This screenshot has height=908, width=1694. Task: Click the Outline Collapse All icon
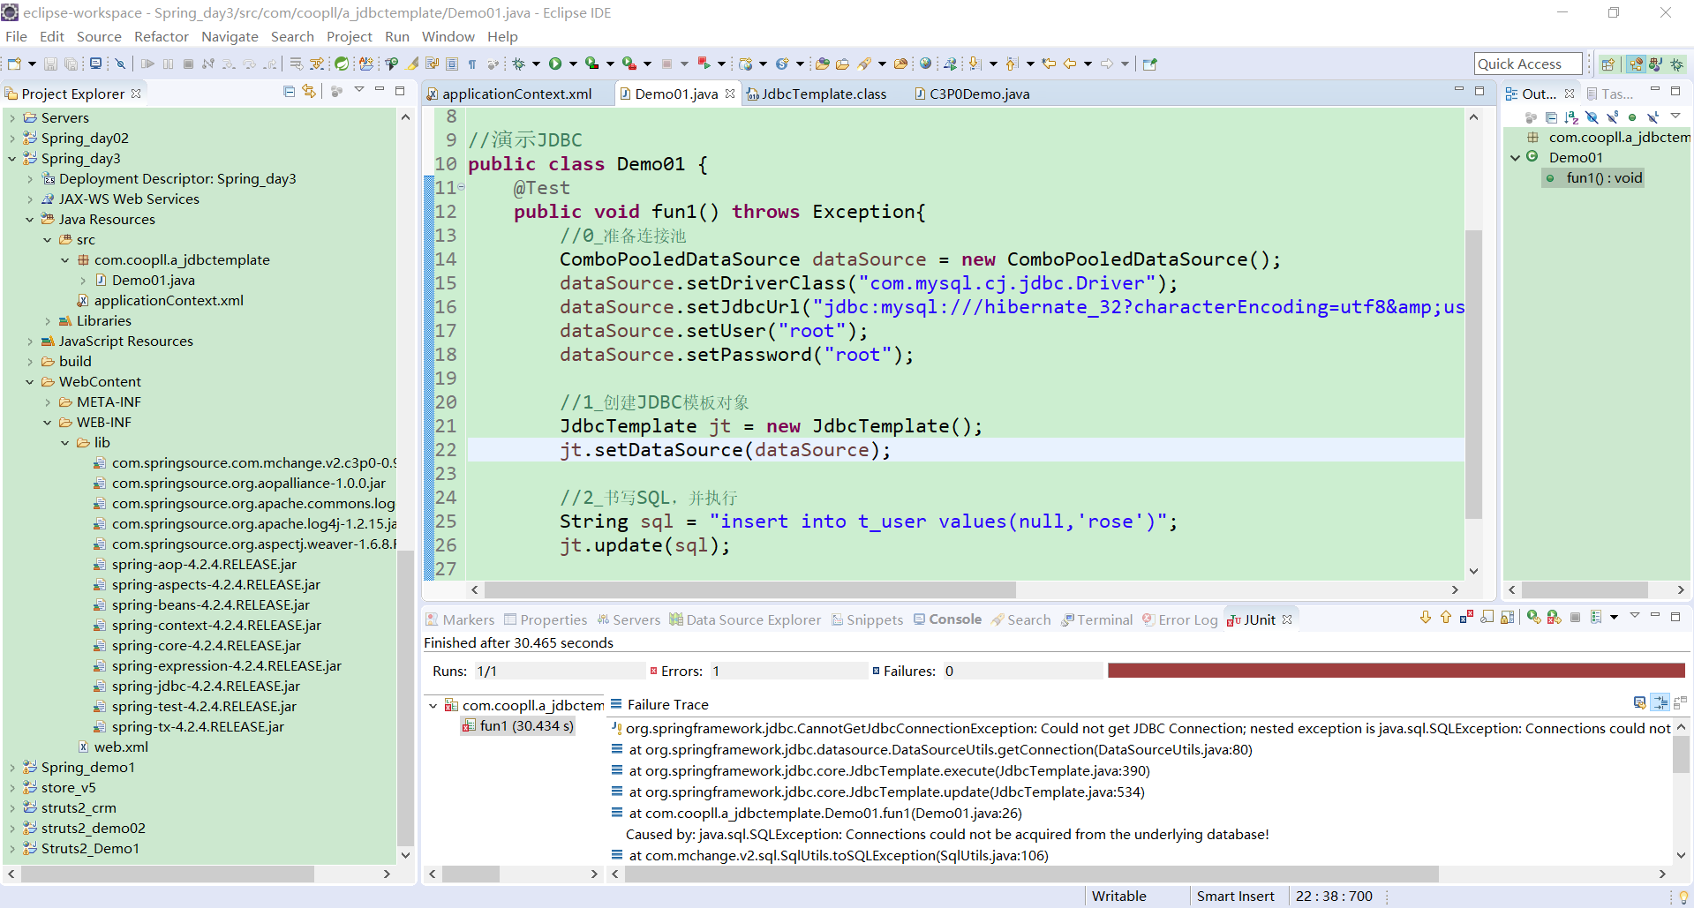[x=1552, y=117]
